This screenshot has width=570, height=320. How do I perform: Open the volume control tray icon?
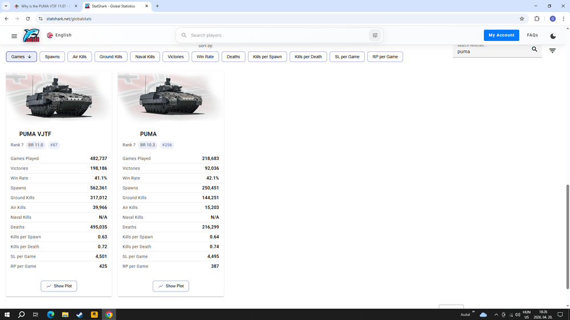coord(518,315)
